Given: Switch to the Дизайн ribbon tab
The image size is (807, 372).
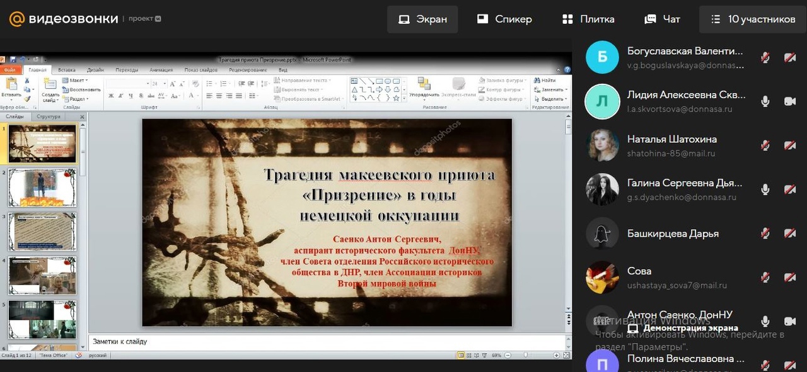Looking at the screenshot, I should coord(95,70).
